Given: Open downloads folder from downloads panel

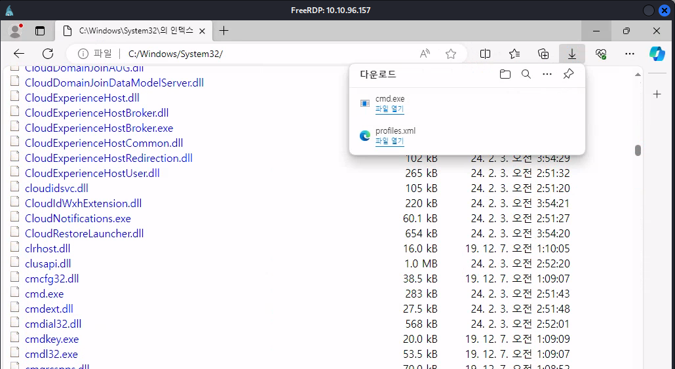Looking at the screenshot, I should (x=505, y=75).
